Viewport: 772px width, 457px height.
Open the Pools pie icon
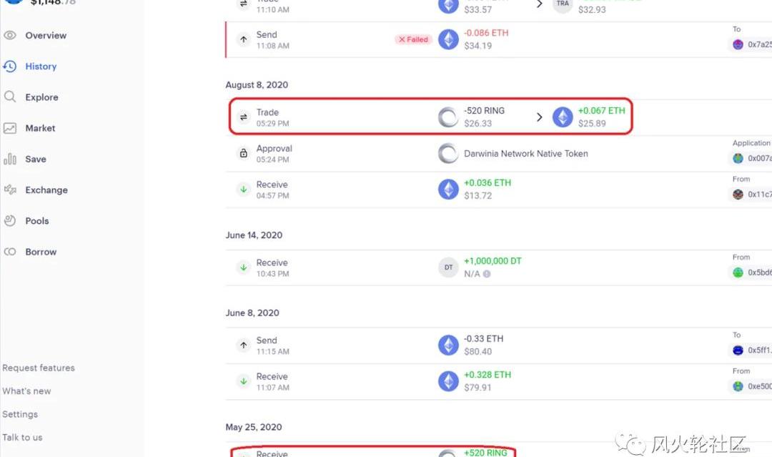(10, 220)
